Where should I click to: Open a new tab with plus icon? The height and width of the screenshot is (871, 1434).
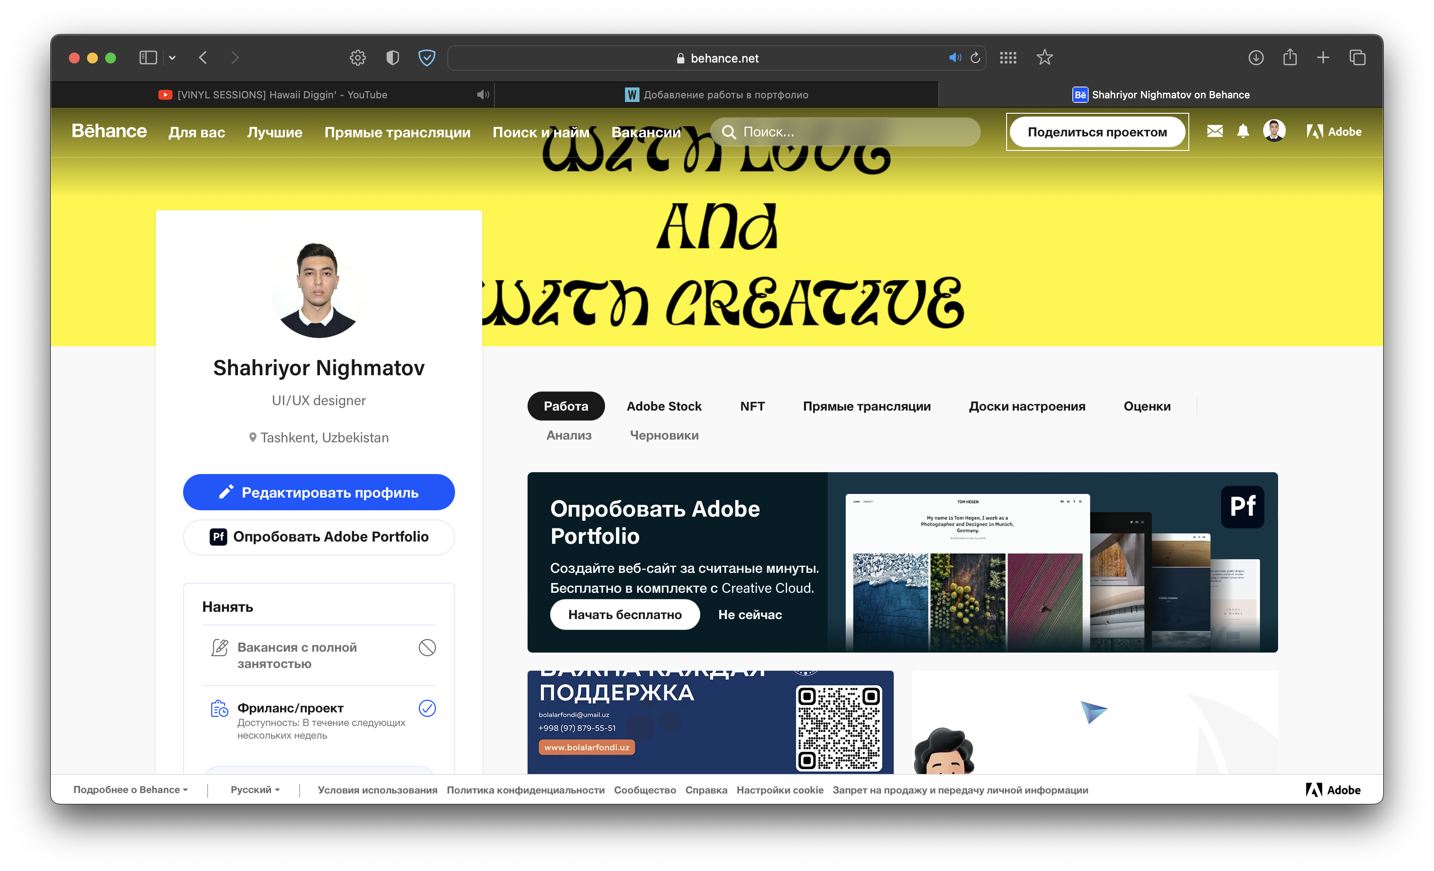coord(1323,58)
